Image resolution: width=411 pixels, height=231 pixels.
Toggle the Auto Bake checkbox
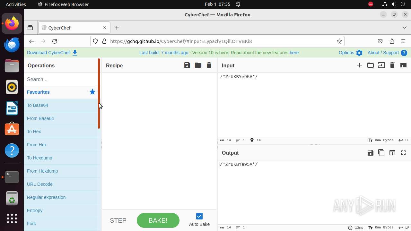[199, 216]
